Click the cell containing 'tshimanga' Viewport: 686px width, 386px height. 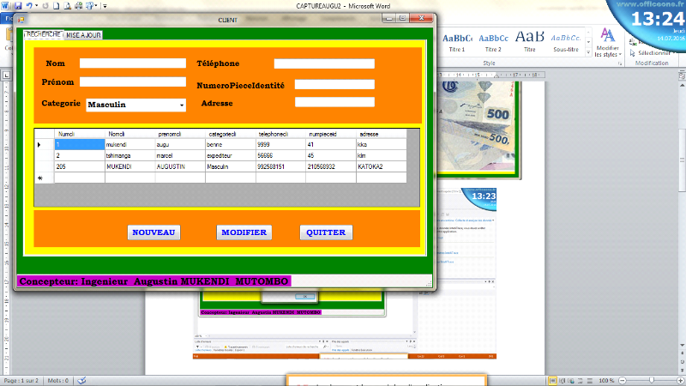(x=130, y=155)
